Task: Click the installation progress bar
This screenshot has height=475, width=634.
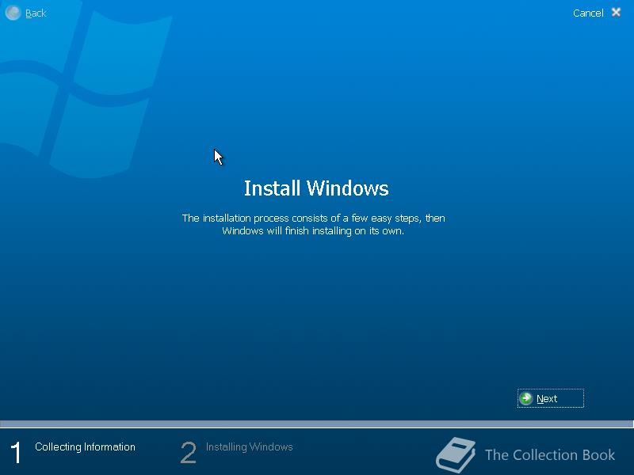Action: point(316,424)
